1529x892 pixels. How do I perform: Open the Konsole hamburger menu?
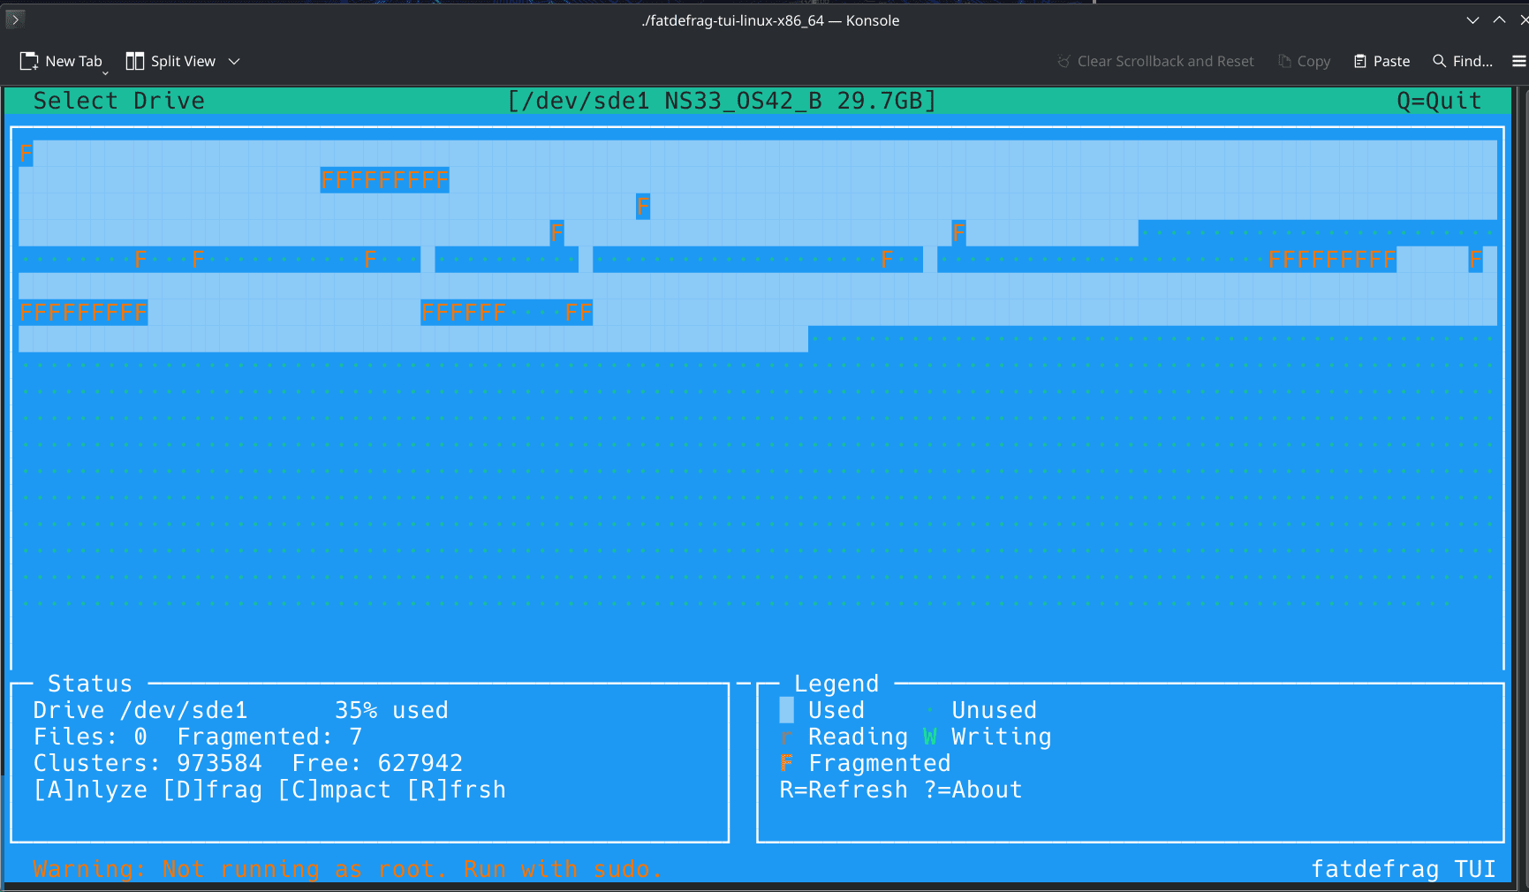pos(1518,61)
